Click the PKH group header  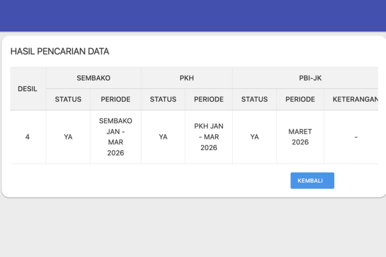pos(187,78)
